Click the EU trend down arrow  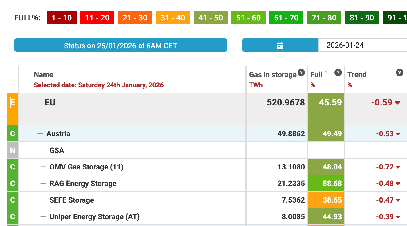[x=397, y=103]
